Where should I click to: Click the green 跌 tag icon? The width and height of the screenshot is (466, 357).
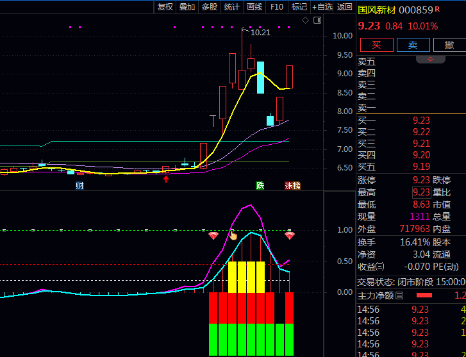pyautogui.click(x=260, y=186)
